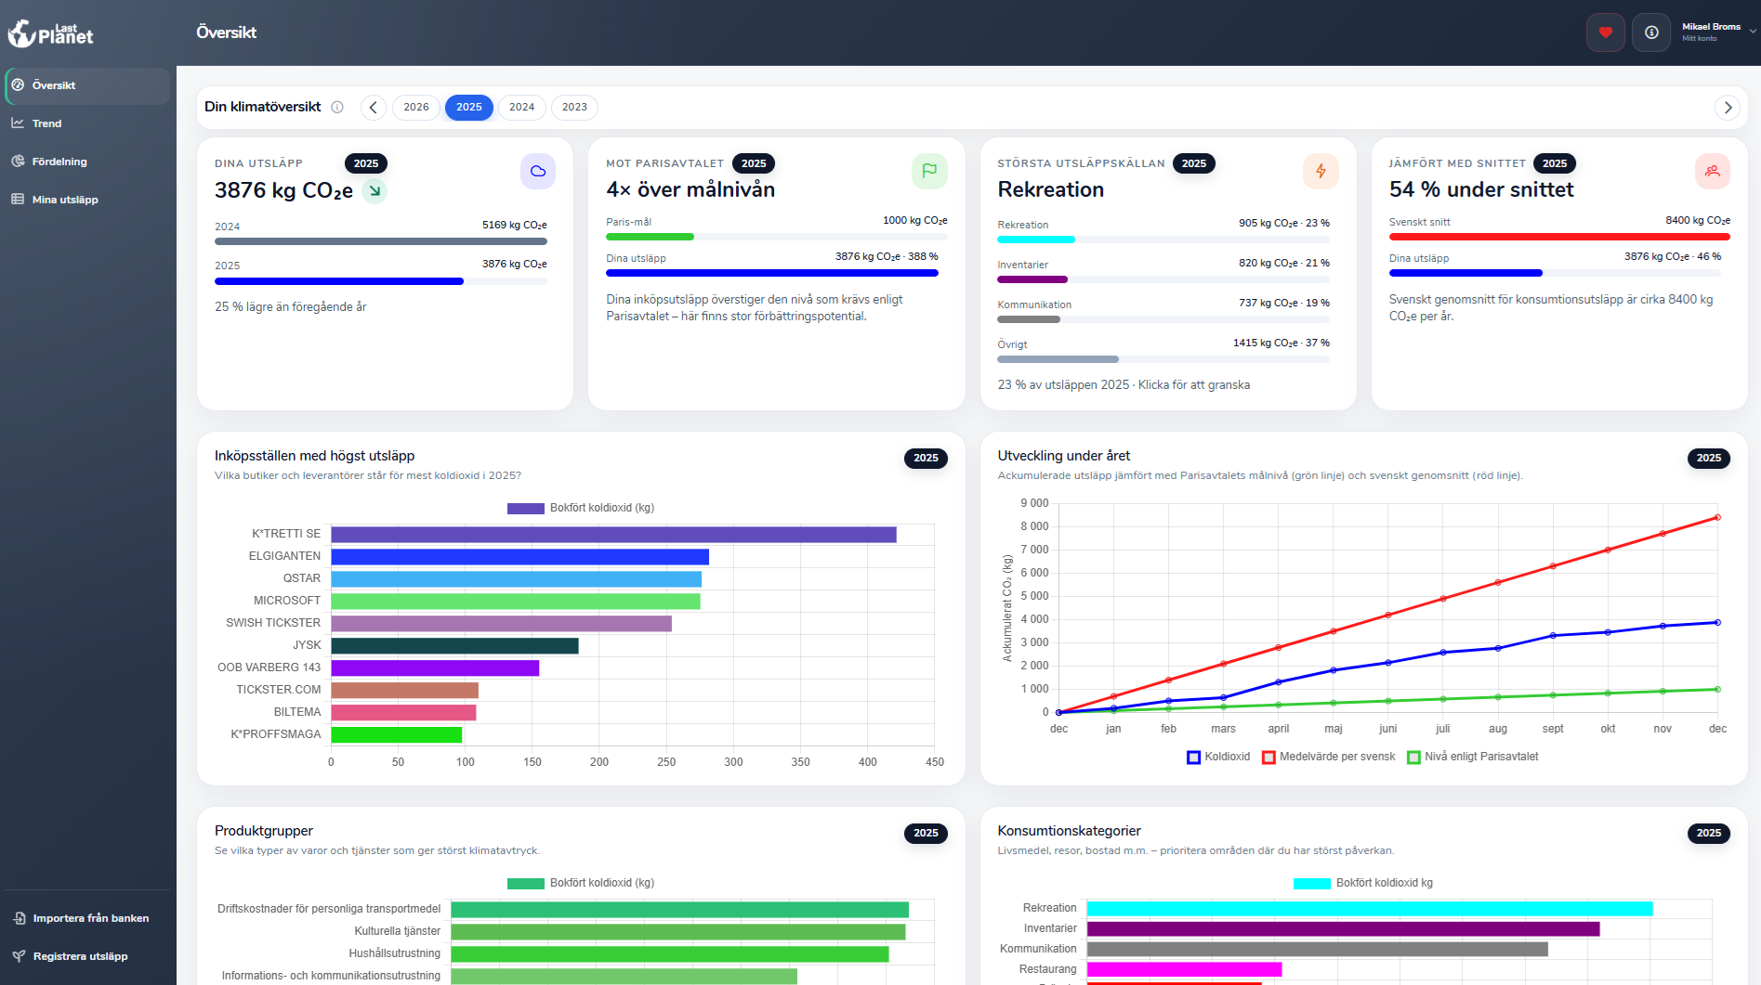The width and height of the screenshot is (1761, 985).
Task: Click info icon beside Din klimatöversikt
Action: tap(337, 107)
